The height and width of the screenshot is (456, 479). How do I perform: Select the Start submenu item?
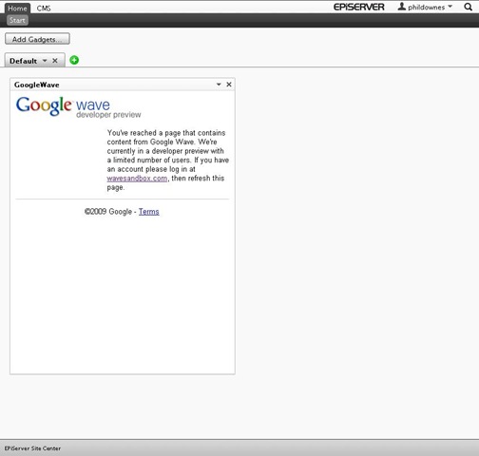pos(17,20)
